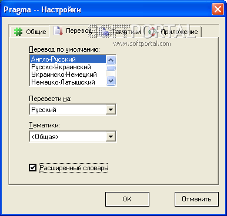Switch to the Тематики tab
227x216 pixels.
pos(121,32)
